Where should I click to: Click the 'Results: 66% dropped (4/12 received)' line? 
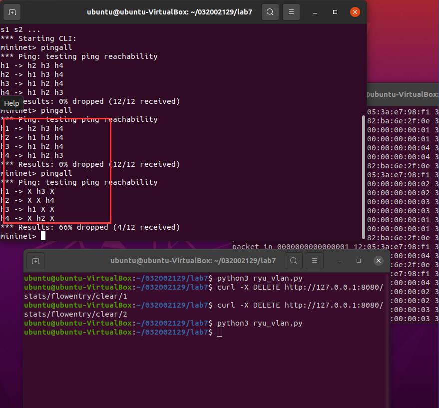point(90,227)
